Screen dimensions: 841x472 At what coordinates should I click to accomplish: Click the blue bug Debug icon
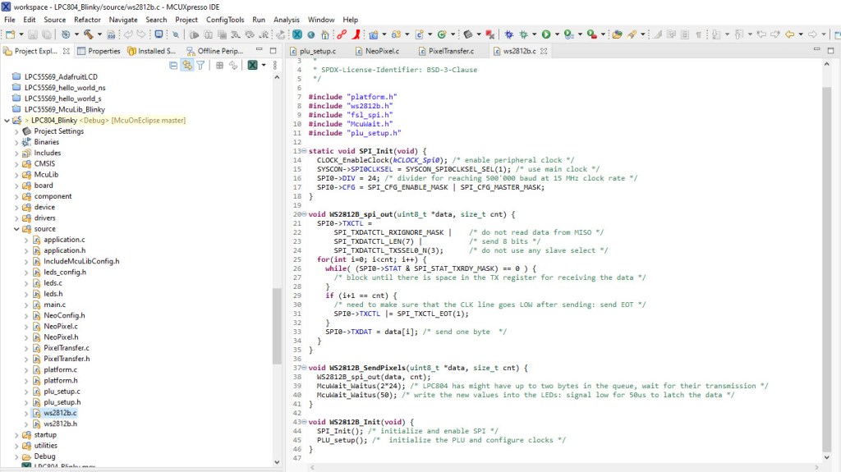[x=509, y=34]
